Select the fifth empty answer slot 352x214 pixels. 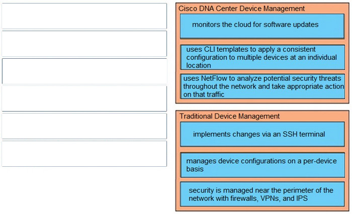(84, 126)
